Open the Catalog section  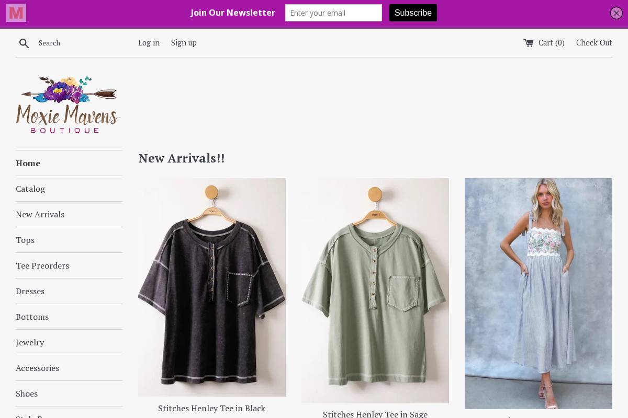pos(30,189)
